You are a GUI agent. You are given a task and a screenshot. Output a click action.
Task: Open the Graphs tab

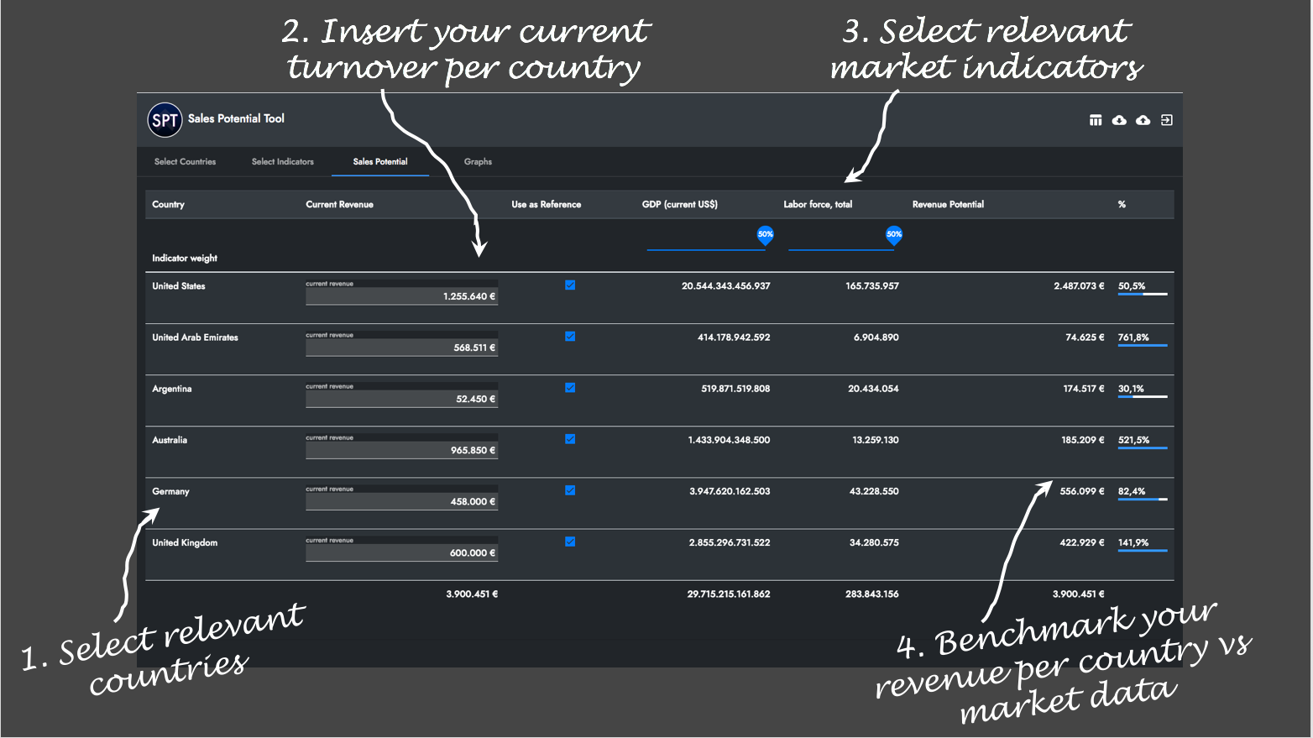[x=478, y=162]
